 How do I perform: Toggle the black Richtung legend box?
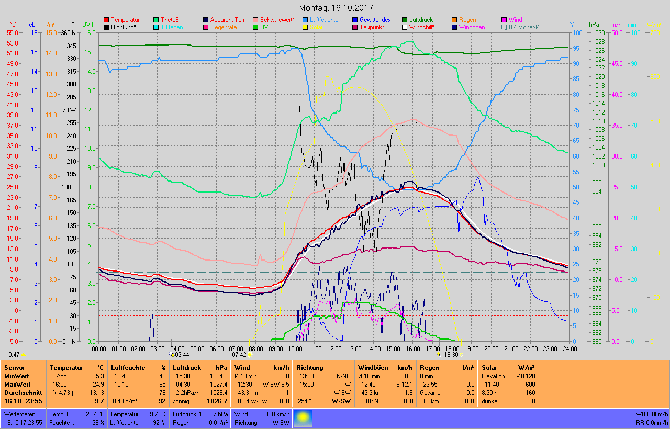coord(106,27)
